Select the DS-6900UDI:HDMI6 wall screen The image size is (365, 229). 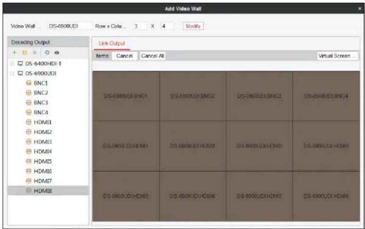(x=193, y=196)
